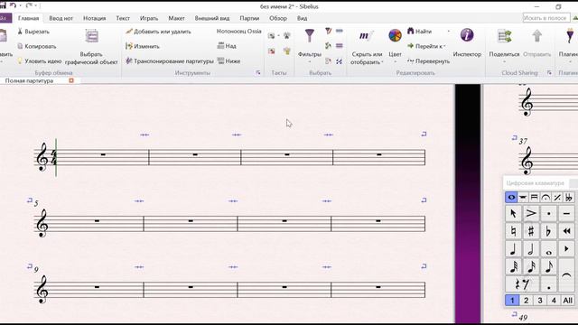Open the Текст ribbon tab
Screen dimensions: 578x325
tap(123, 18)
